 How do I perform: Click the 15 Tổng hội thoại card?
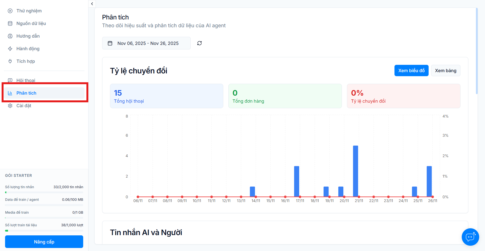click(x=167, y=96)
